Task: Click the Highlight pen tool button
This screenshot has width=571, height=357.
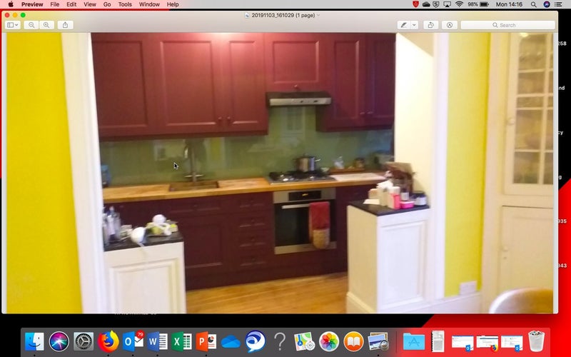Action: point(404,25)
